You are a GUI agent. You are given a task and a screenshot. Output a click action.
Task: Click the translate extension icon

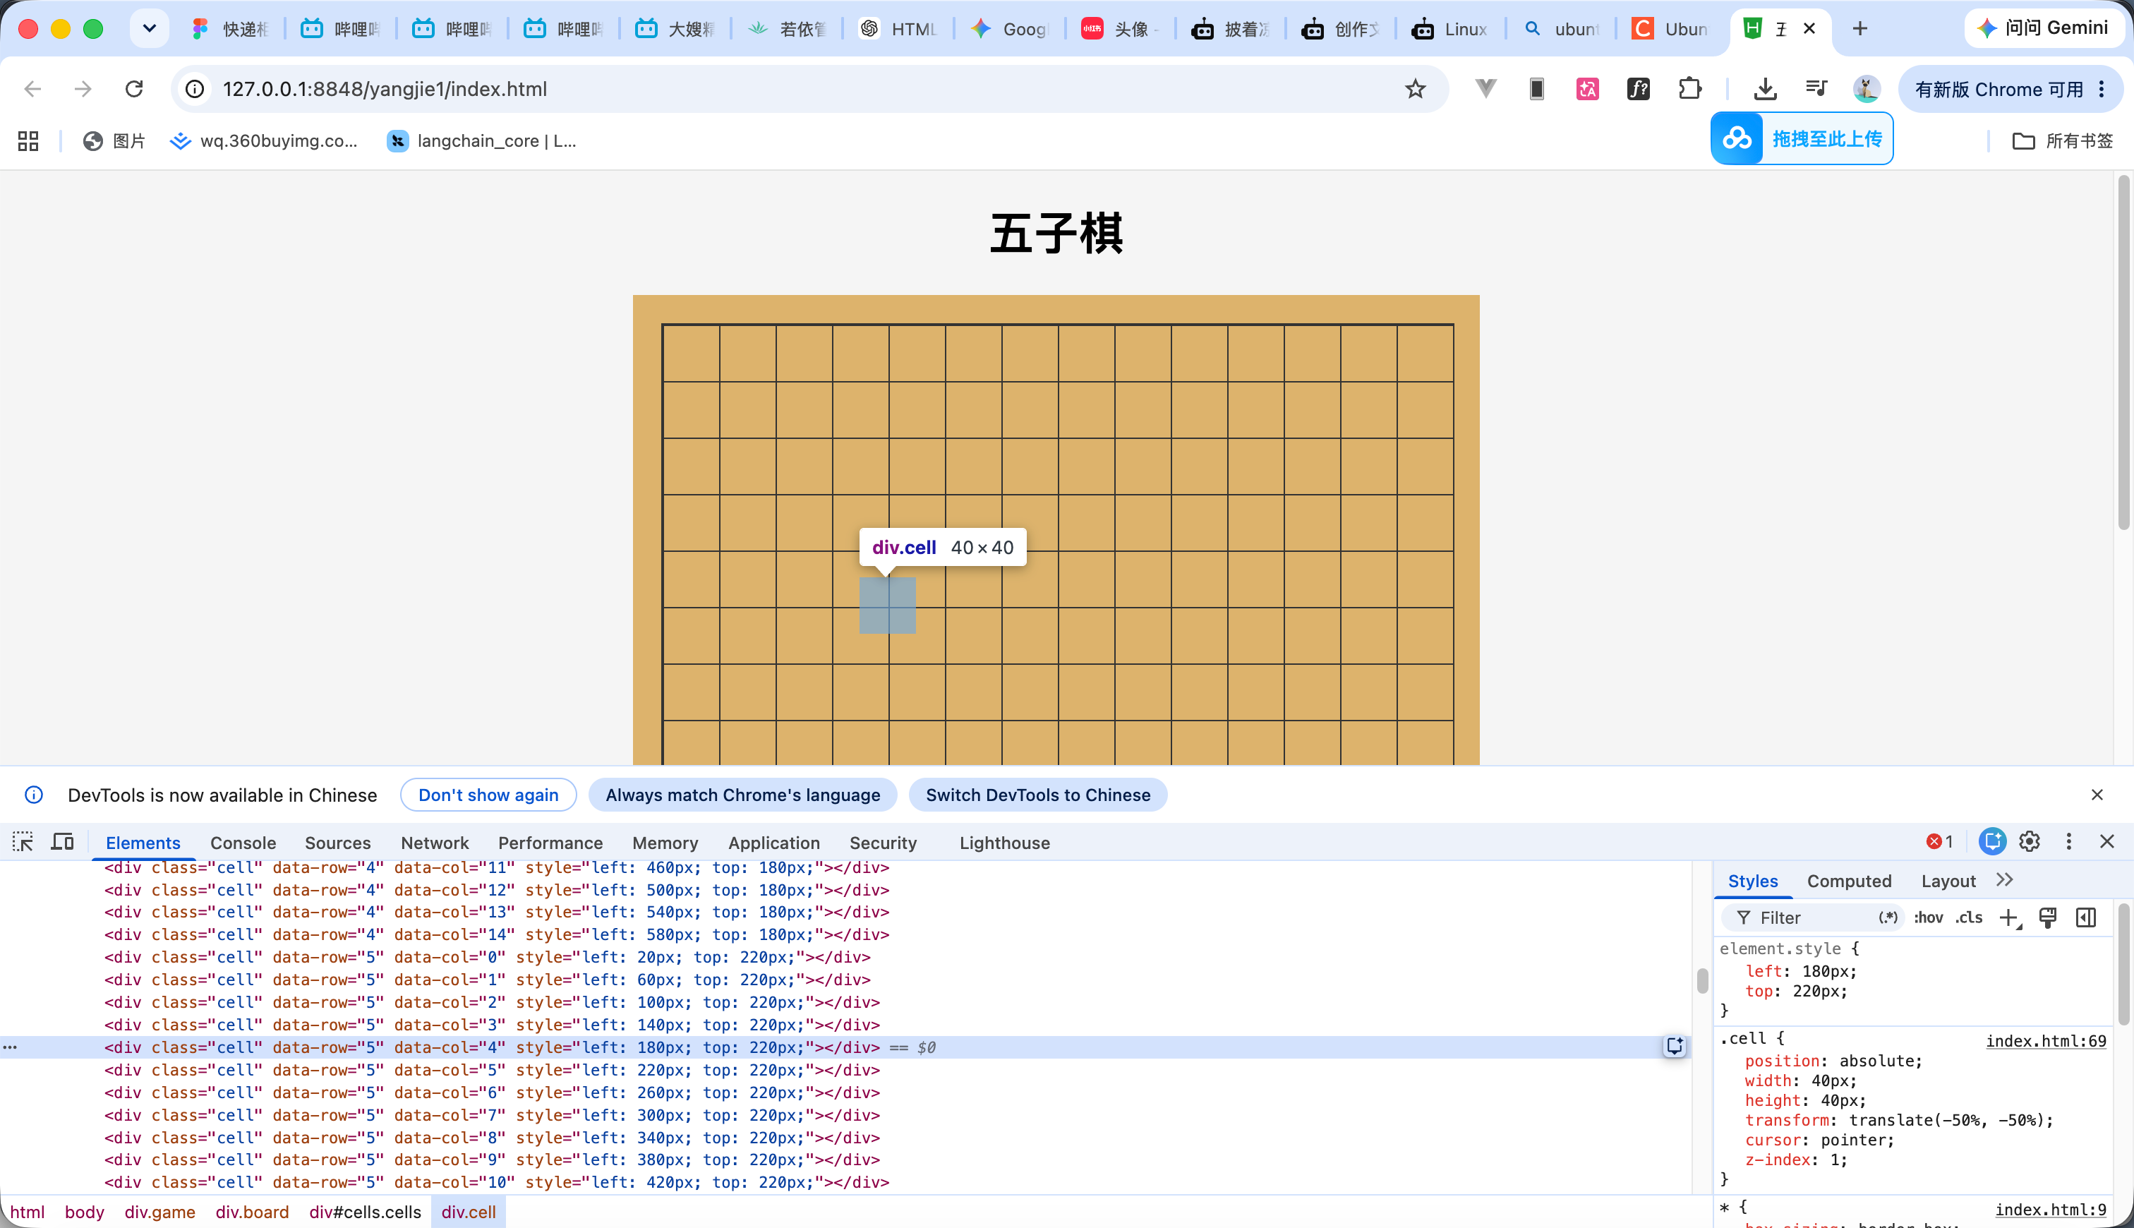tap(1588, 88)
